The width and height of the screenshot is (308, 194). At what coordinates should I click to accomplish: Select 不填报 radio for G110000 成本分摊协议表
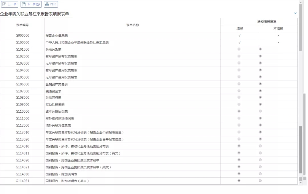[260, 111]
